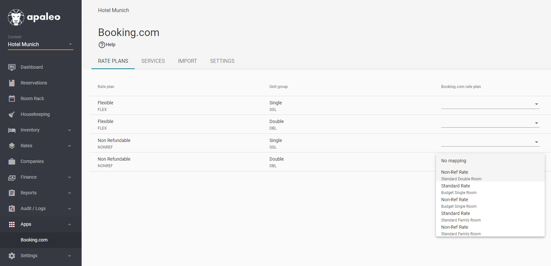Click the Booking.com page heading

[x=128, y=32]
